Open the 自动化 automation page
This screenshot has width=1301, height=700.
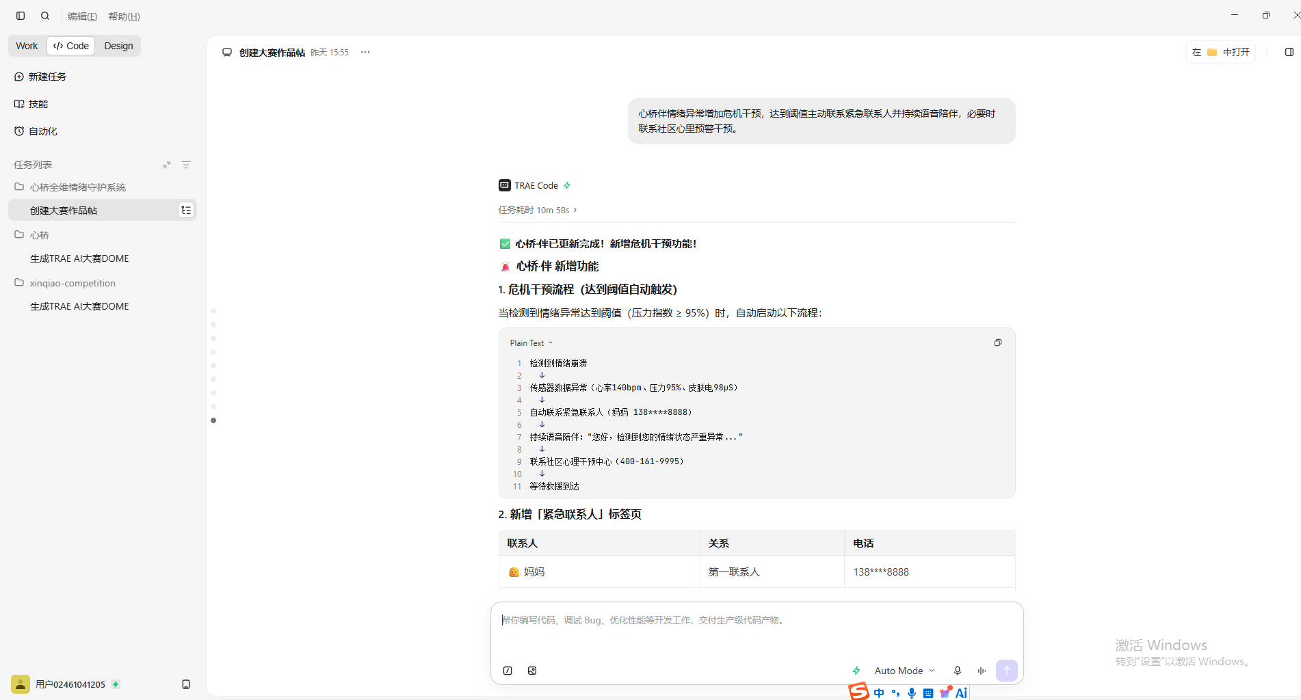[36, 131]
